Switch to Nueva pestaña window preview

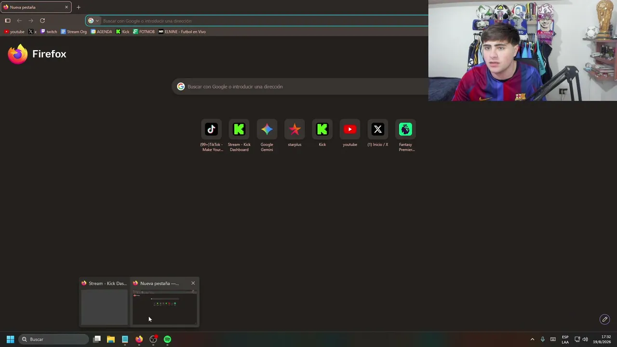(x=164, y=302)
